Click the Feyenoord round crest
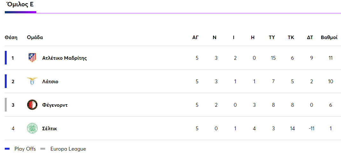This screenshot has height=156, width=341. coord(32,105)
